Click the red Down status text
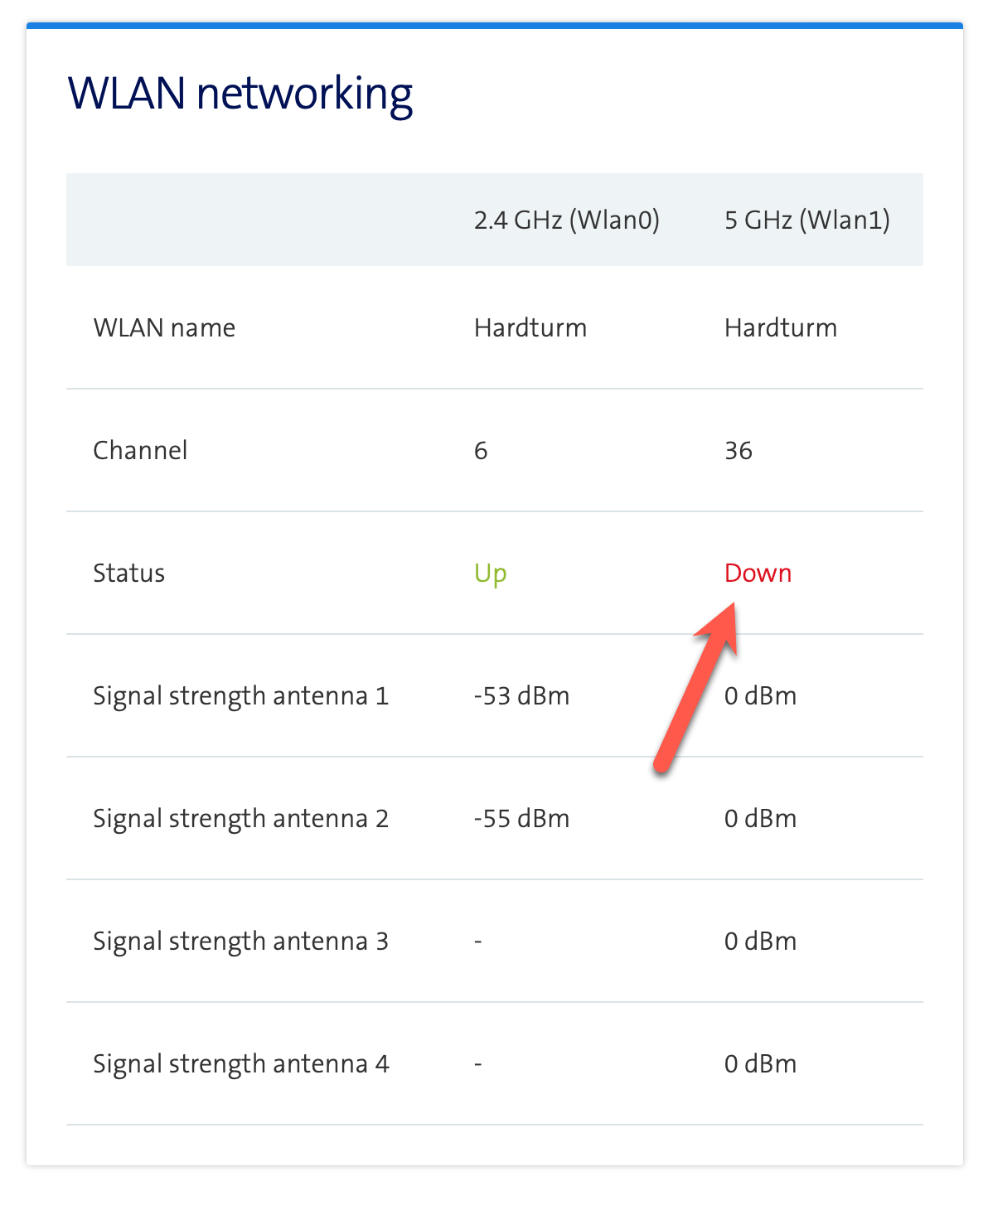 pyautogui.click(x=758, y=573)
